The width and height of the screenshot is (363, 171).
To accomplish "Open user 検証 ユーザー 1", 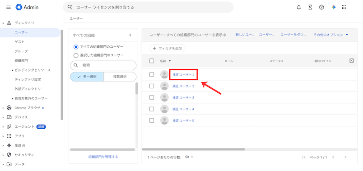I will click(183, 75).
